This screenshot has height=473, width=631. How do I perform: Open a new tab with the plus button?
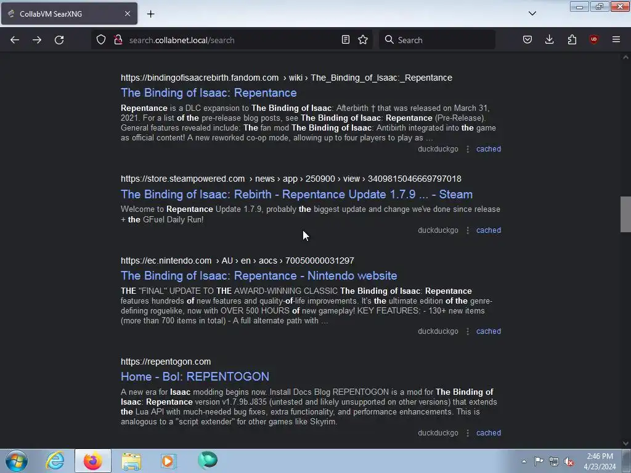click(x=150, y=14)
